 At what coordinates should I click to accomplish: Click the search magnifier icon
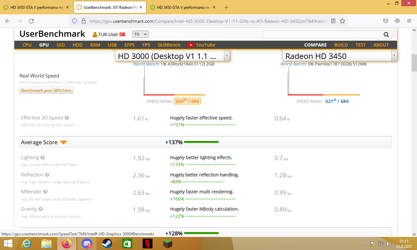(x=386, y=35)
